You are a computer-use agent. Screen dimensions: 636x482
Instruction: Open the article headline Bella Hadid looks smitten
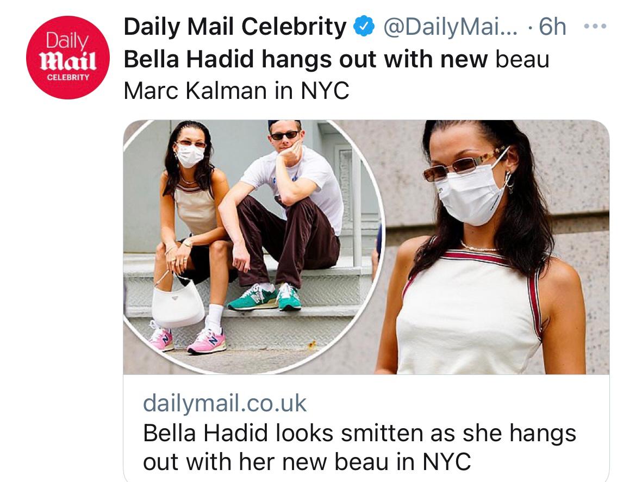359,447
